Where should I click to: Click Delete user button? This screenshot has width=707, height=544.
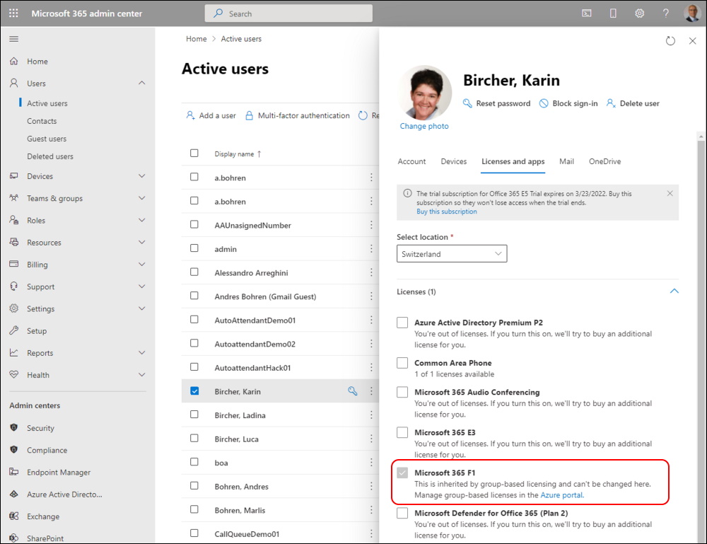click(633, 103)
